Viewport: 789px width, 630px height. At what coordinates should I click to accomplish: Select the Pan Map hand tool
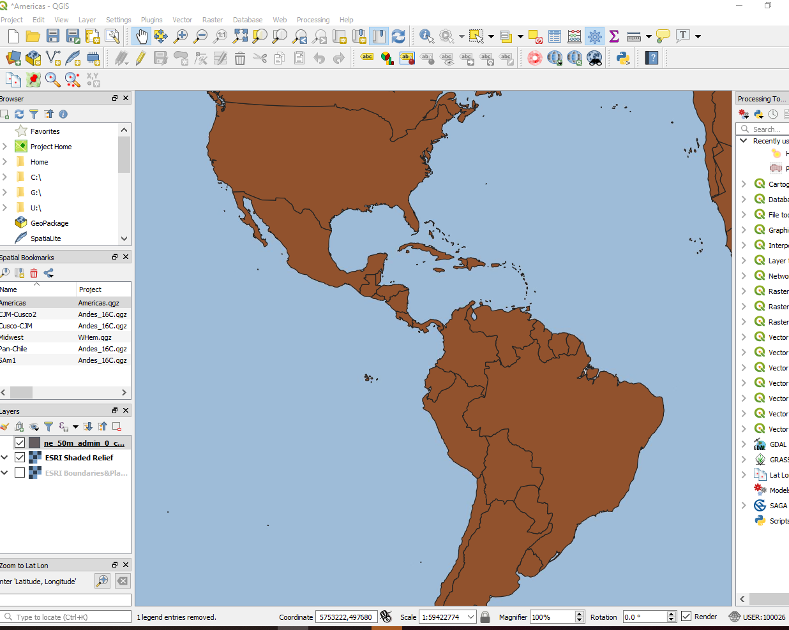pos(141,36)
